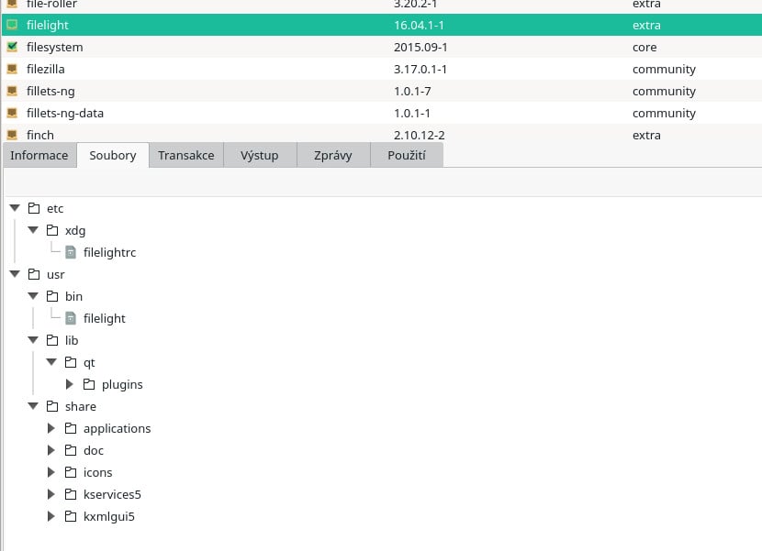Image resolution: width=762 pixels, height=551 pixels.
Task: Click the applications folder icon under share
Action: pyautogui.click(x=71, y=428)
